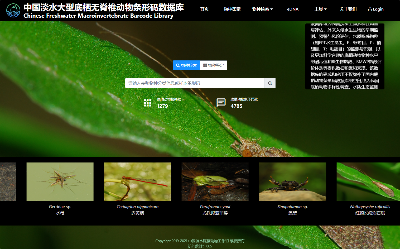
Task: Click the 访问统计 805 visit counter
Action: coord(200,246)
